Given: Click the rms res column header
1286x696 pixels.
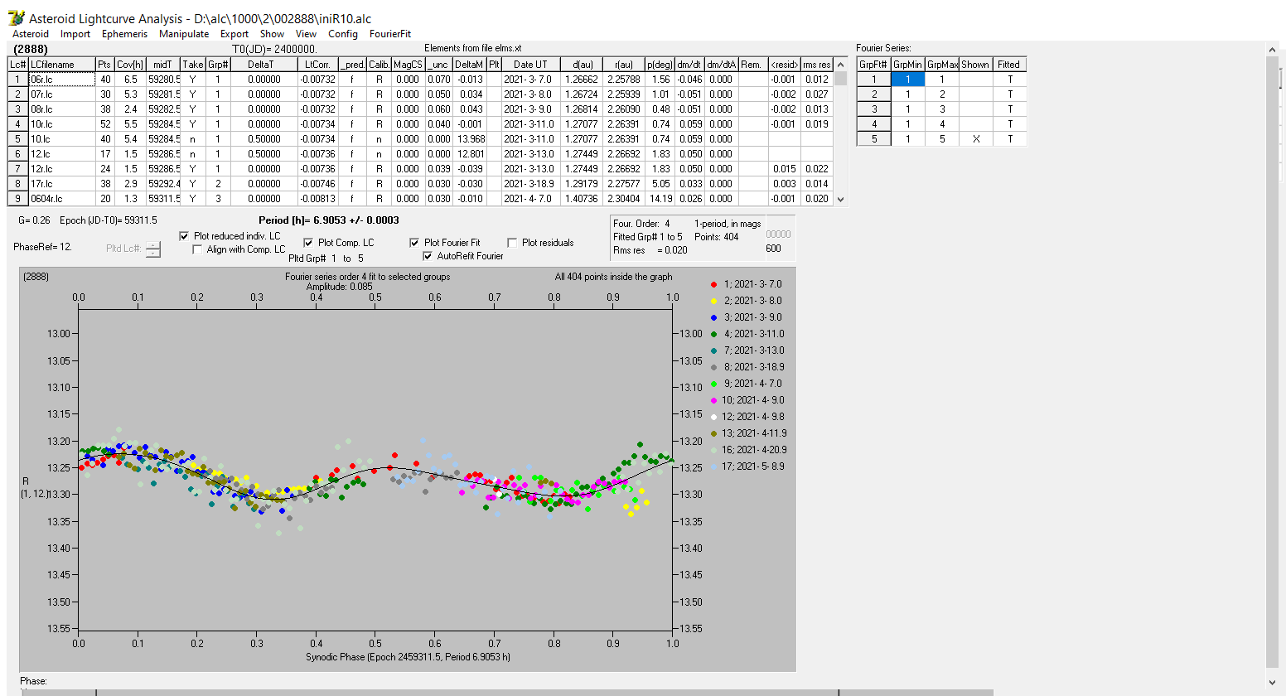Looking at the screenshot, I should click(x=817, y=65).
